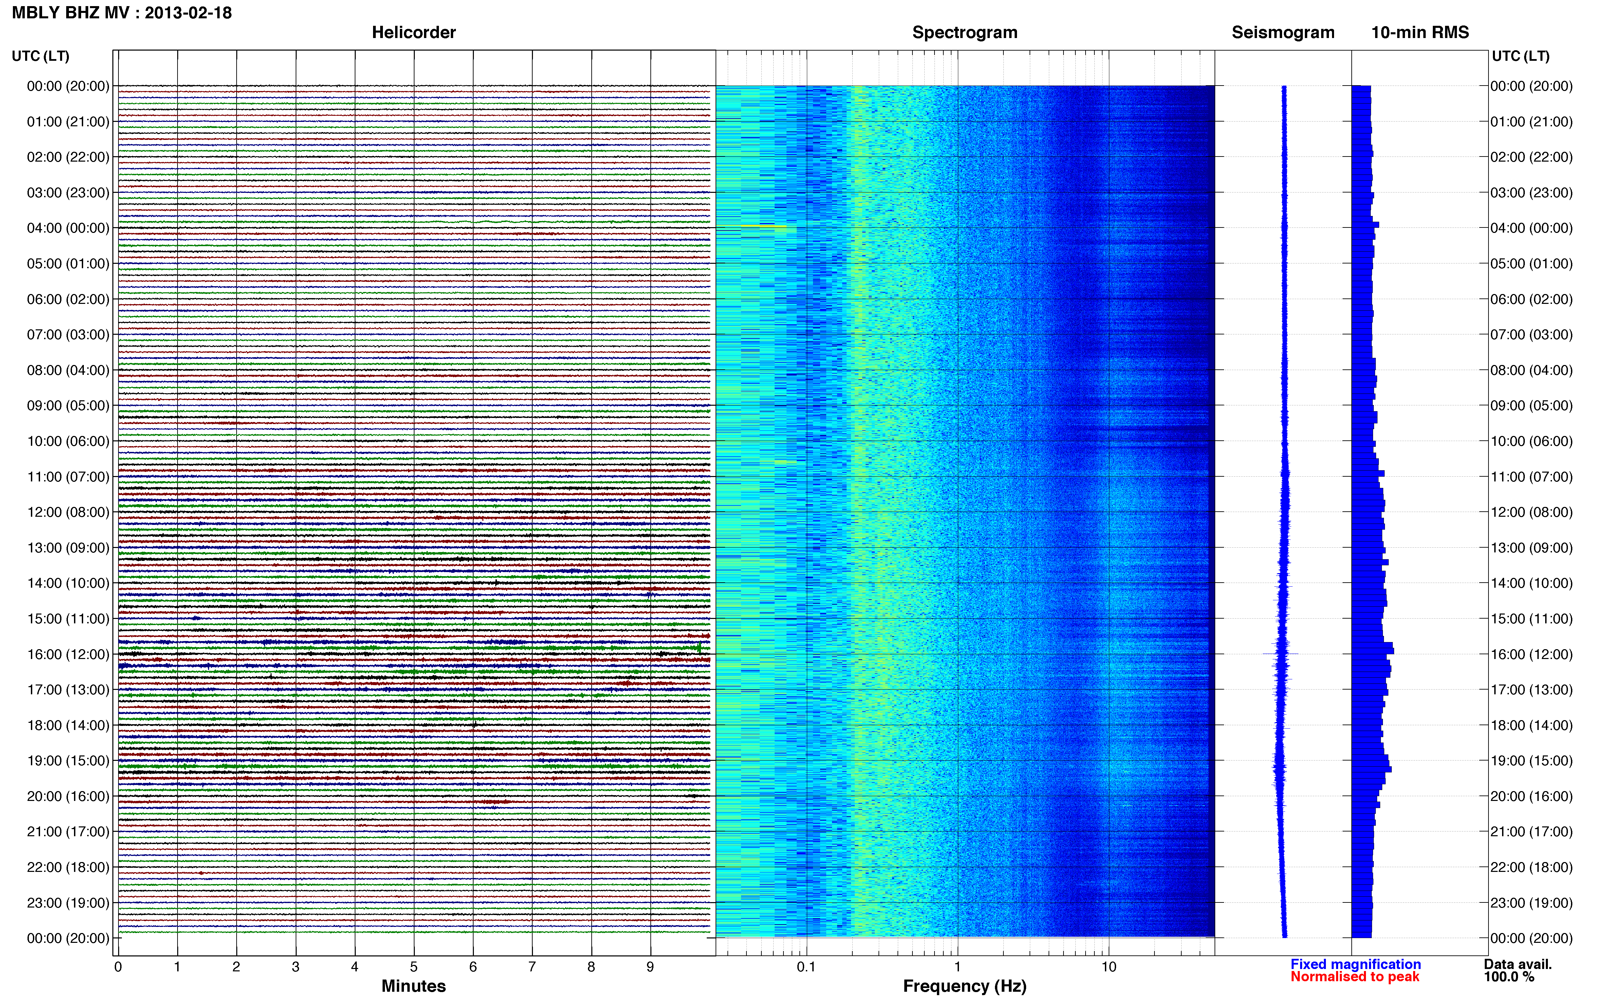
Task: Click '20:00 (16:00)' on the RMS time axis
Action: point(1532,797)
